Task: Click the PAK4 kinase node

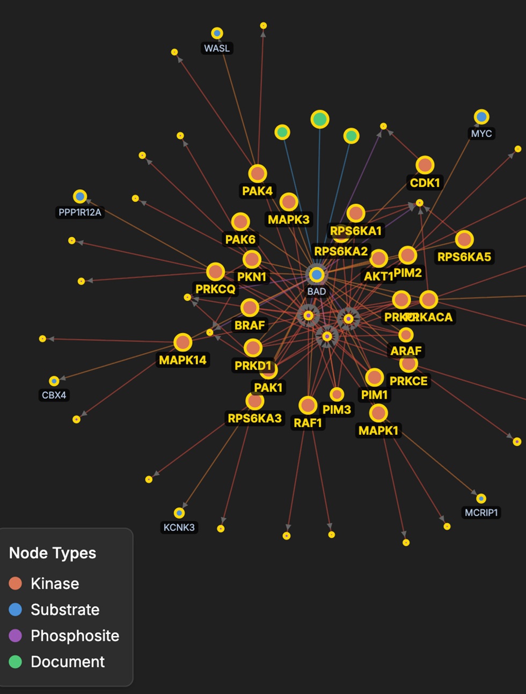Action: [258, 173]
